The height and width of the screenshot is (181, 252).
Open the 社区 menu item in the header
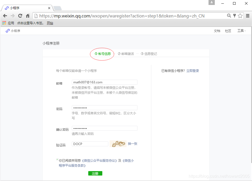click(228, 30)
